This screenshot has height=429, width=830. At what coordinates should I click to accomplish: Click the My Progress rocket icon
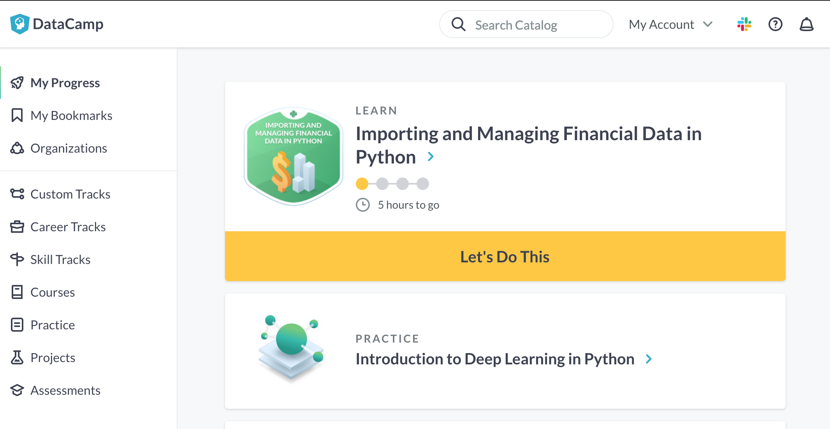point(17,83)
